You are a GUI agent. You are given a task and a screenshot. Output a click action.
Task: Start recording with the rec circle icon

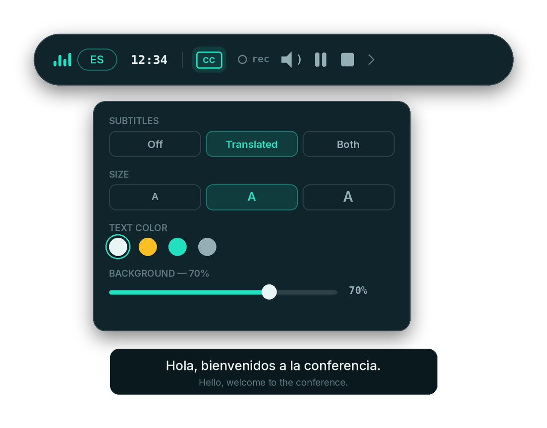242,59
